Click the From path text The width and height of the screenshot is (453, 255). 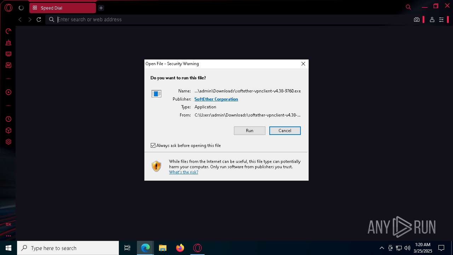pos(248,115)
